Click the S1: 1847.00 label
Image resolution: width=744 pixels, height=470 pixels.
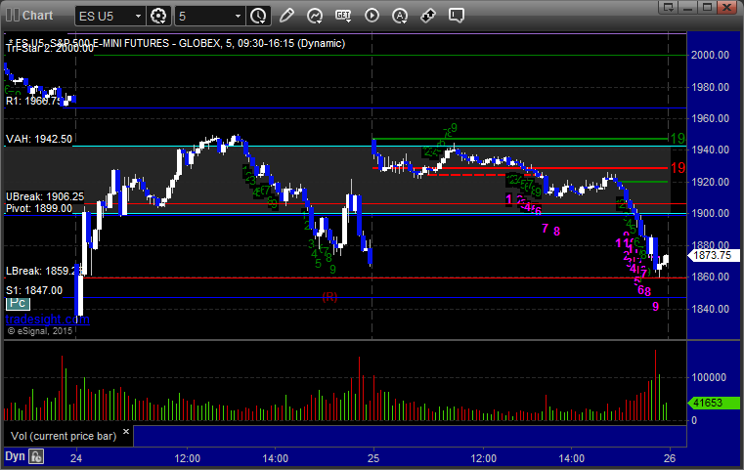pyautogui.click(x=33, y=290)
